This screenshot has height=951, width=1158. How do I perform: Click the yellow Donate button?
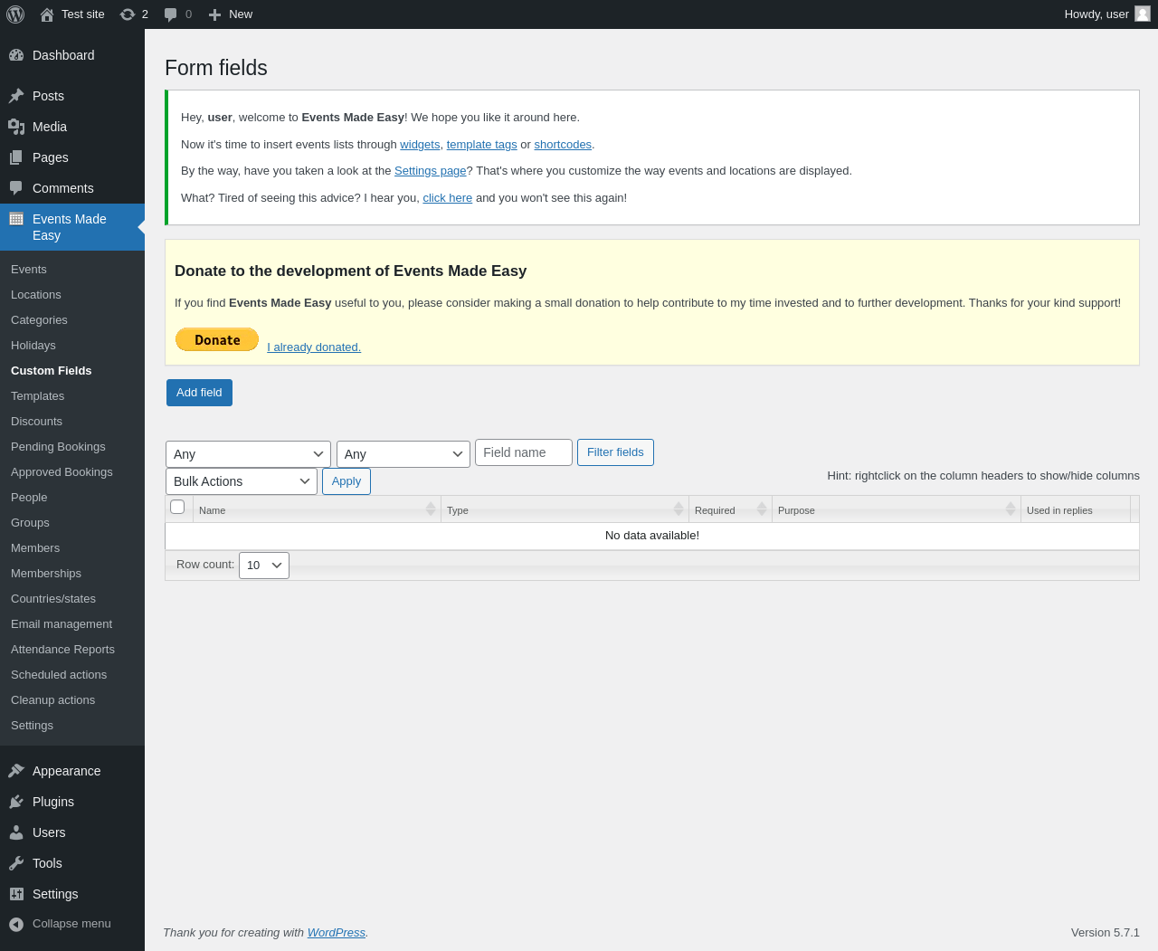(x=217, y=339)
